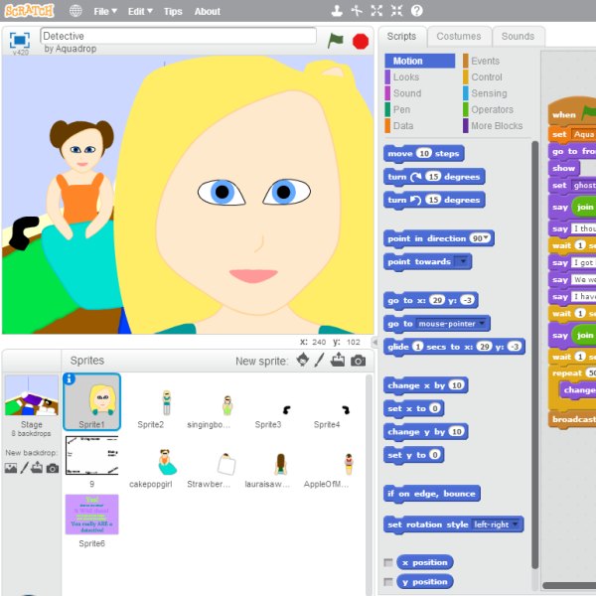Click the blocks palette vertical scrollbar
596x596 pixels.
click(x=534, y=355)
